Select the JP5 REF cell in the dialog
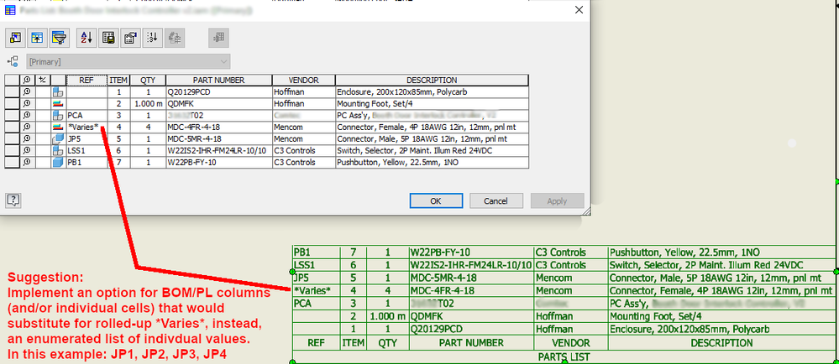The image size is (839, 364). pyautogui.click(x=87, y=139)
